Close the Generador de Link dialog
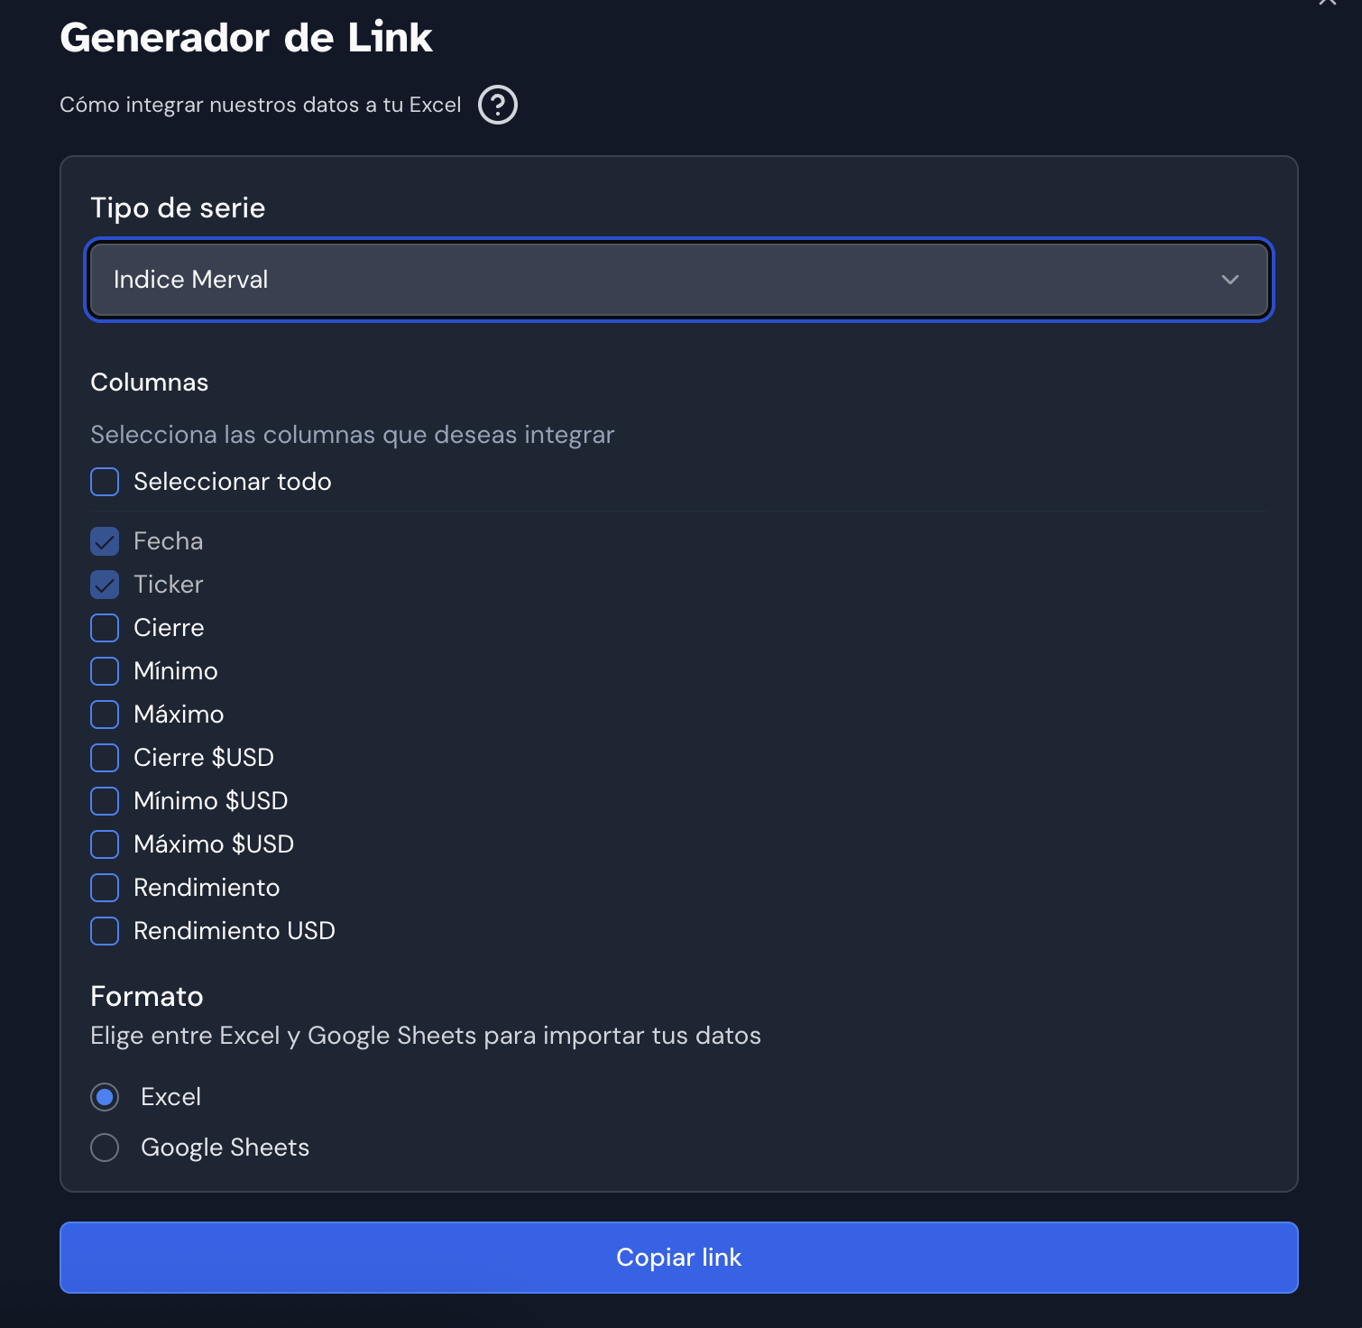The height and width of the screenshot is (1328, 1362). click(1328, 3)
